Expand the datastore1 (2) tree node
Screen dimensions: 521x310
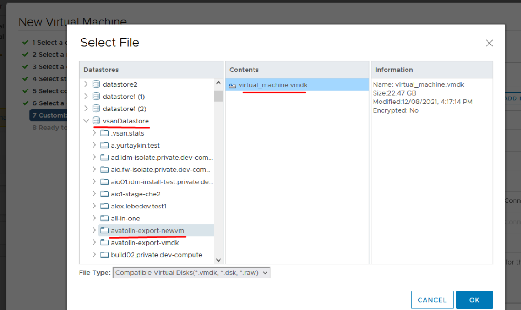(x=86, y=109)
